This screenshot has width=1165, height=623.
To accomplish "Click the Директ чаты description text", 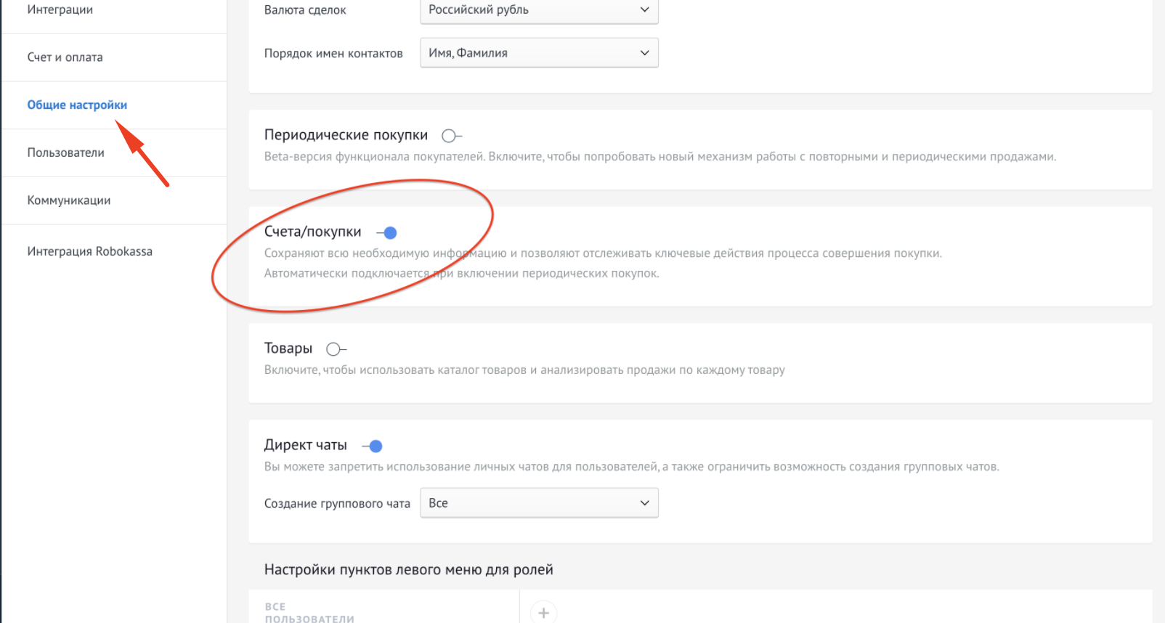I will click(631, 467).
